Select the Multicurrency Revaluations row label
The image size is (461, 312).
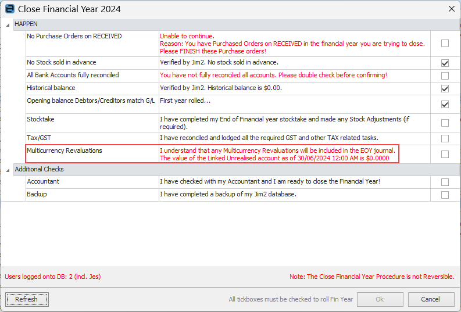65,150
